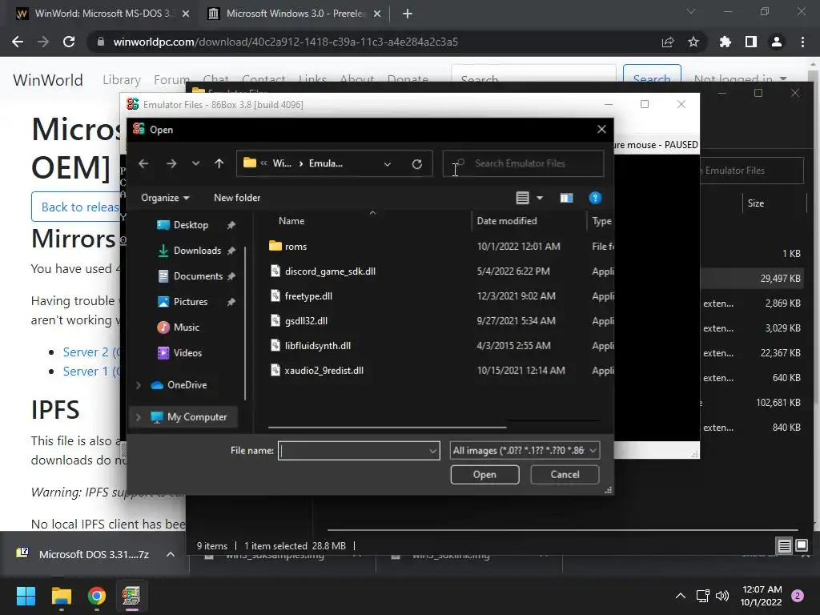Select gsdll32.dll file
820x615 pixels.
tap(306, 321)
